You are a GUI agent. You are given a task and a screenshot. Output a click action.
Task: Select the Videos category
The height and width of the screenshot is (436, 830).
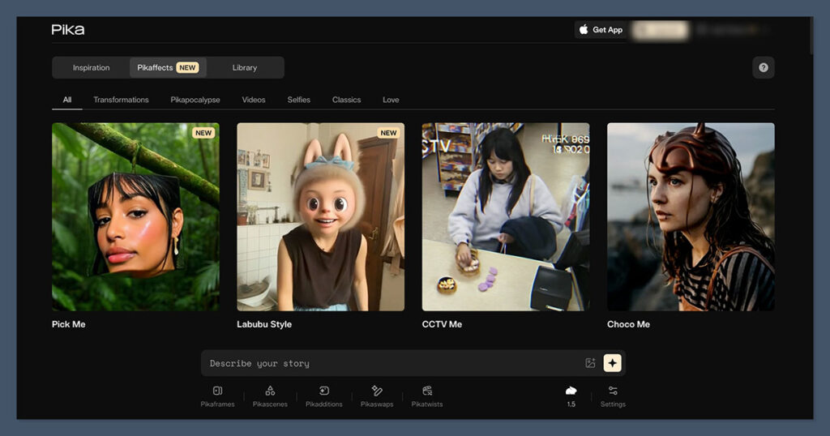pos(254,100)
